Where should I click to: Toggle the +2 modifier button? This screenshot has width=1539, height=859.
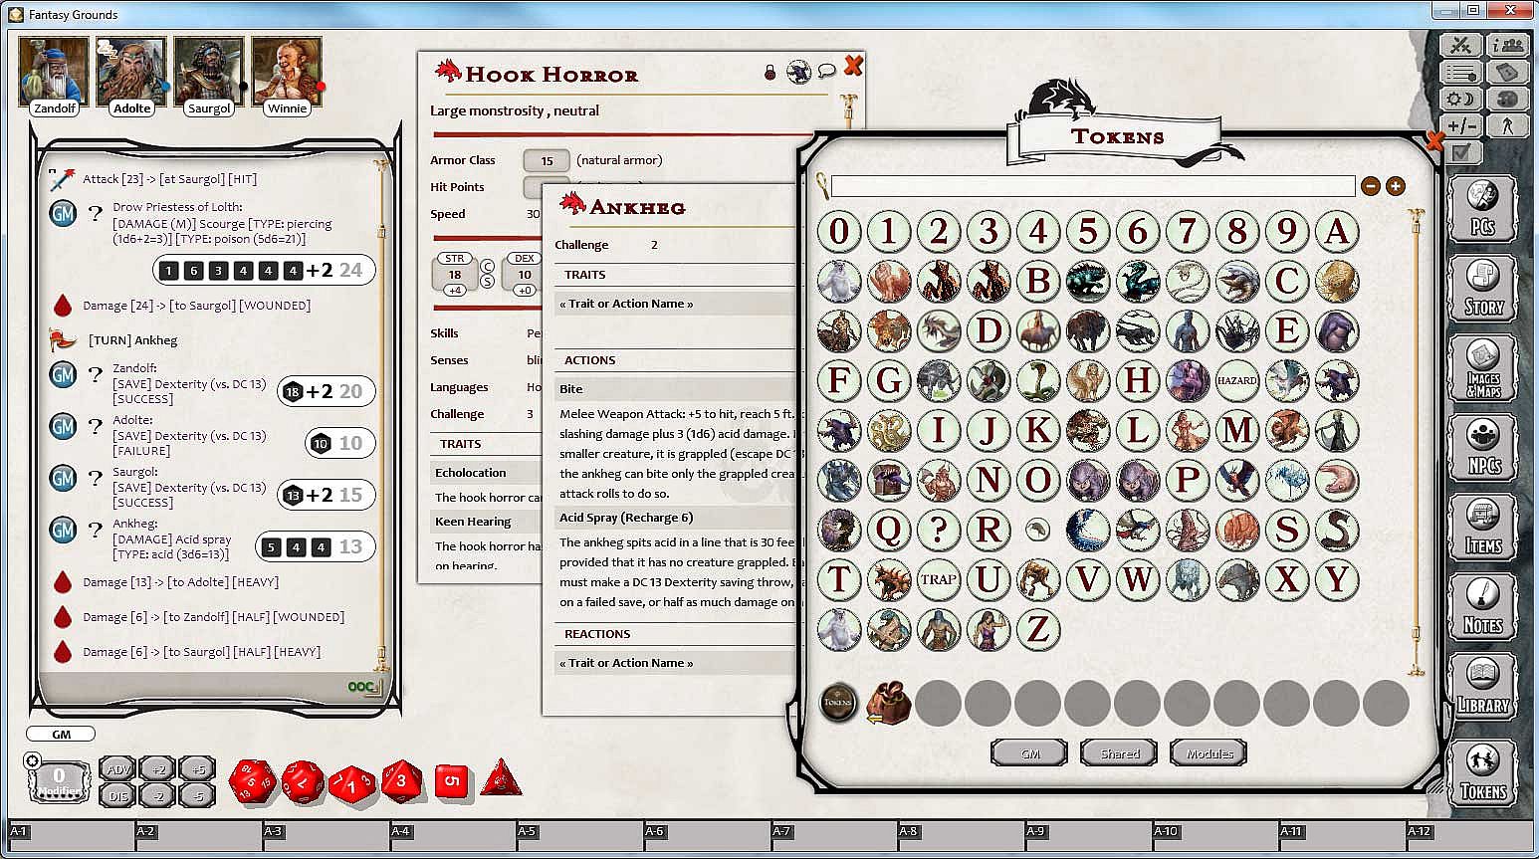157,769
